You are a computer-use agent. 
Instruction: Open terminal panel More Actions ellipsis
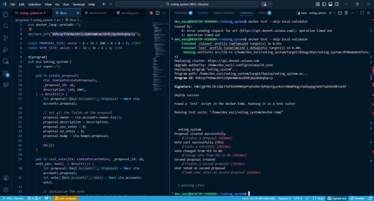pyautogui.click(x=352, y=13)
